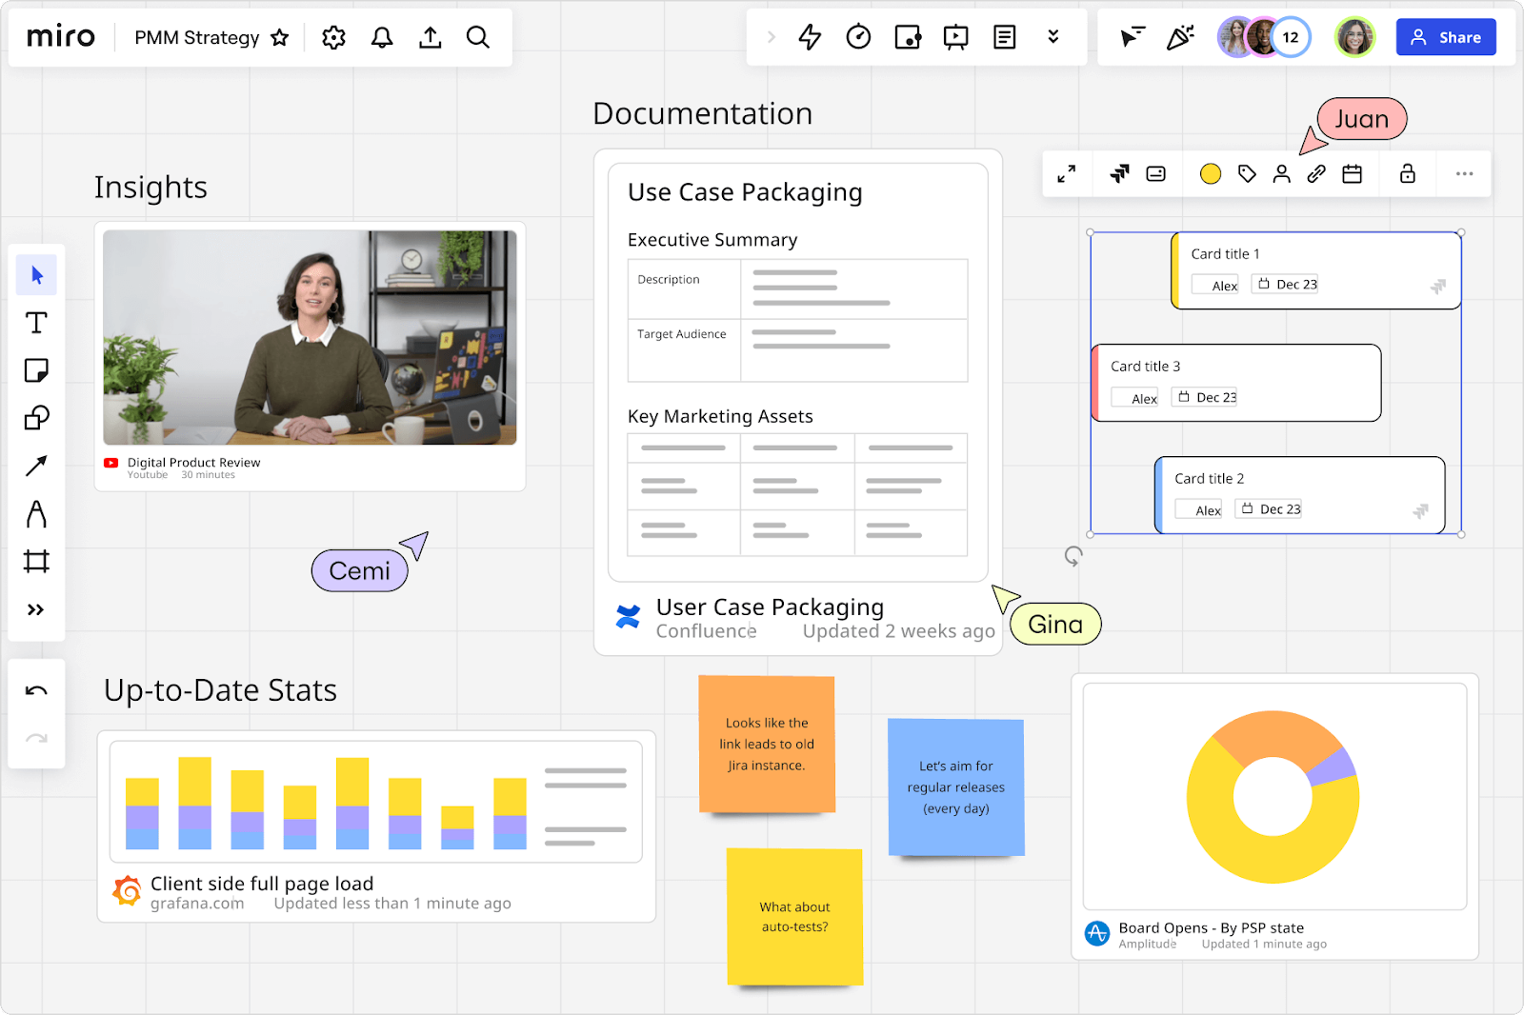Open board settings via the gear icon
The width and height of the screenshot is (1524, 1015).
(333, 37)
